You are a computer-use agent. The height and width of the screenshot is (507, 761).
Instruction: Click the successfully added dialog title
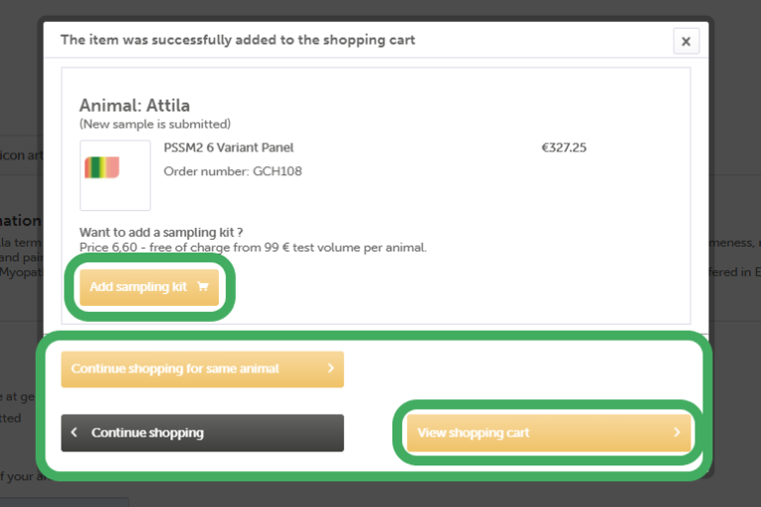238,41
